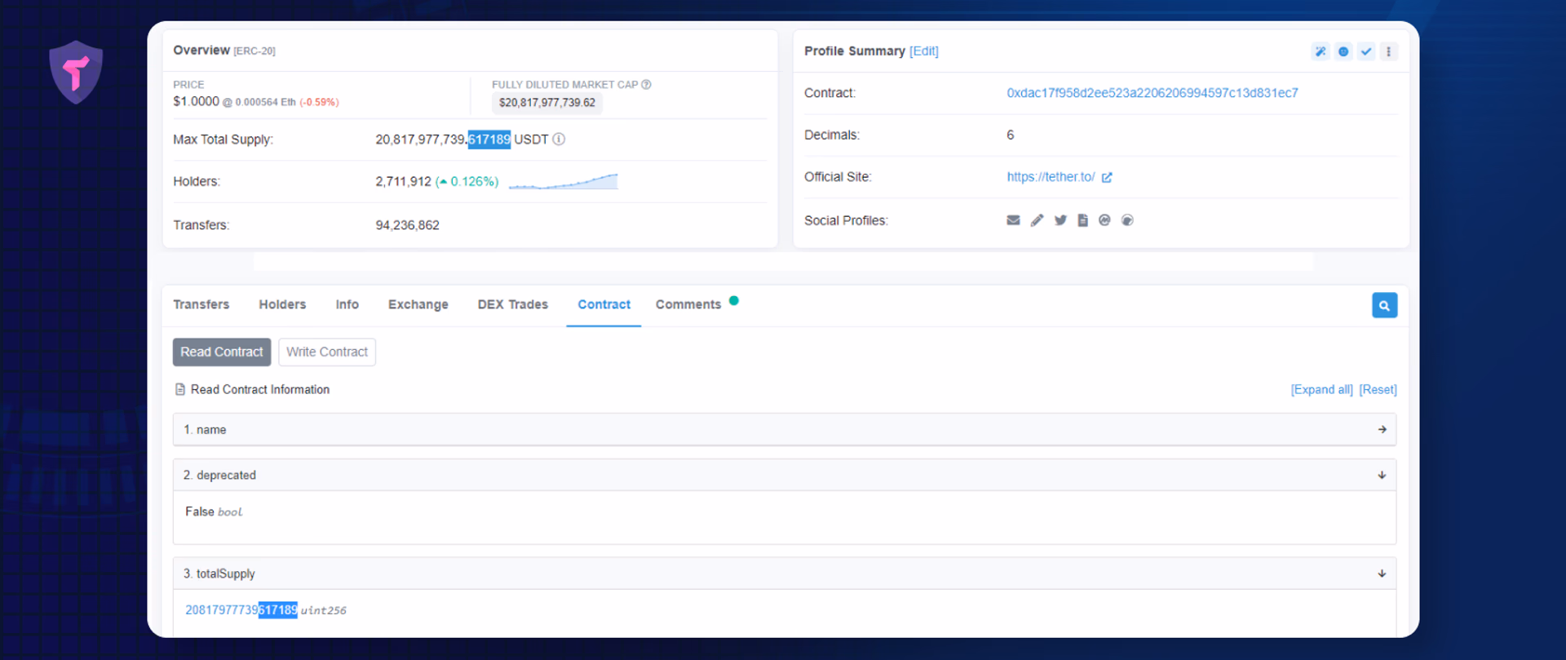Image resolution: width=1566 pixels, height=660 pixels.
Task: Expand the '1. name' function header
Action: pyautogui.click(x=785, y=430)
